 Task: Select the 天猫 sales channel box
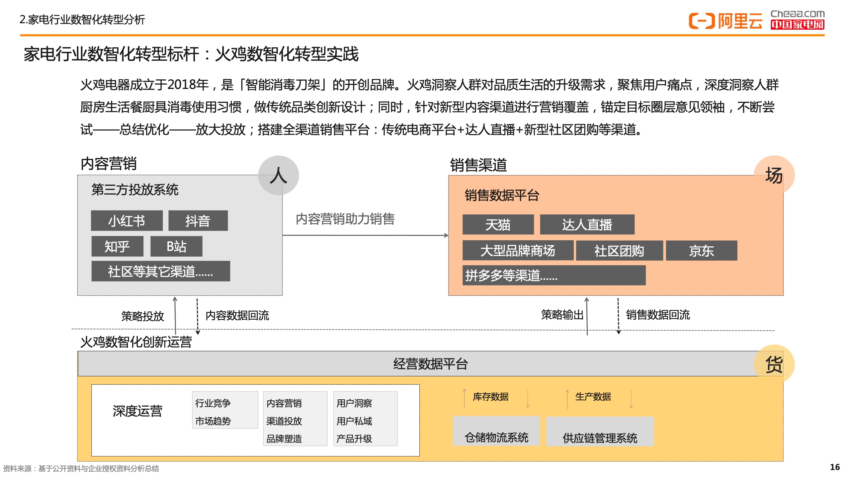coord(498,225)
